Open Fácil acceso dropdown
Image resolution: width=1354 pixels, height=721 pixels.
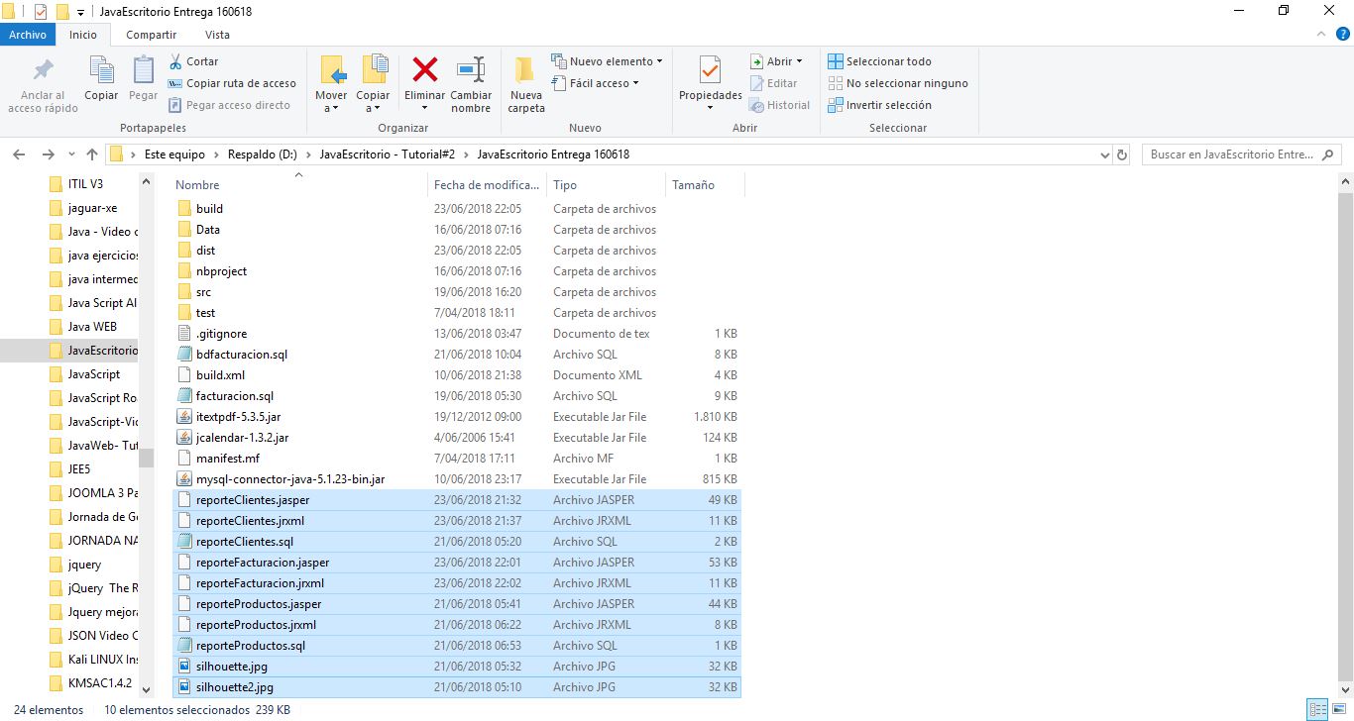click(x=596, y=83)
